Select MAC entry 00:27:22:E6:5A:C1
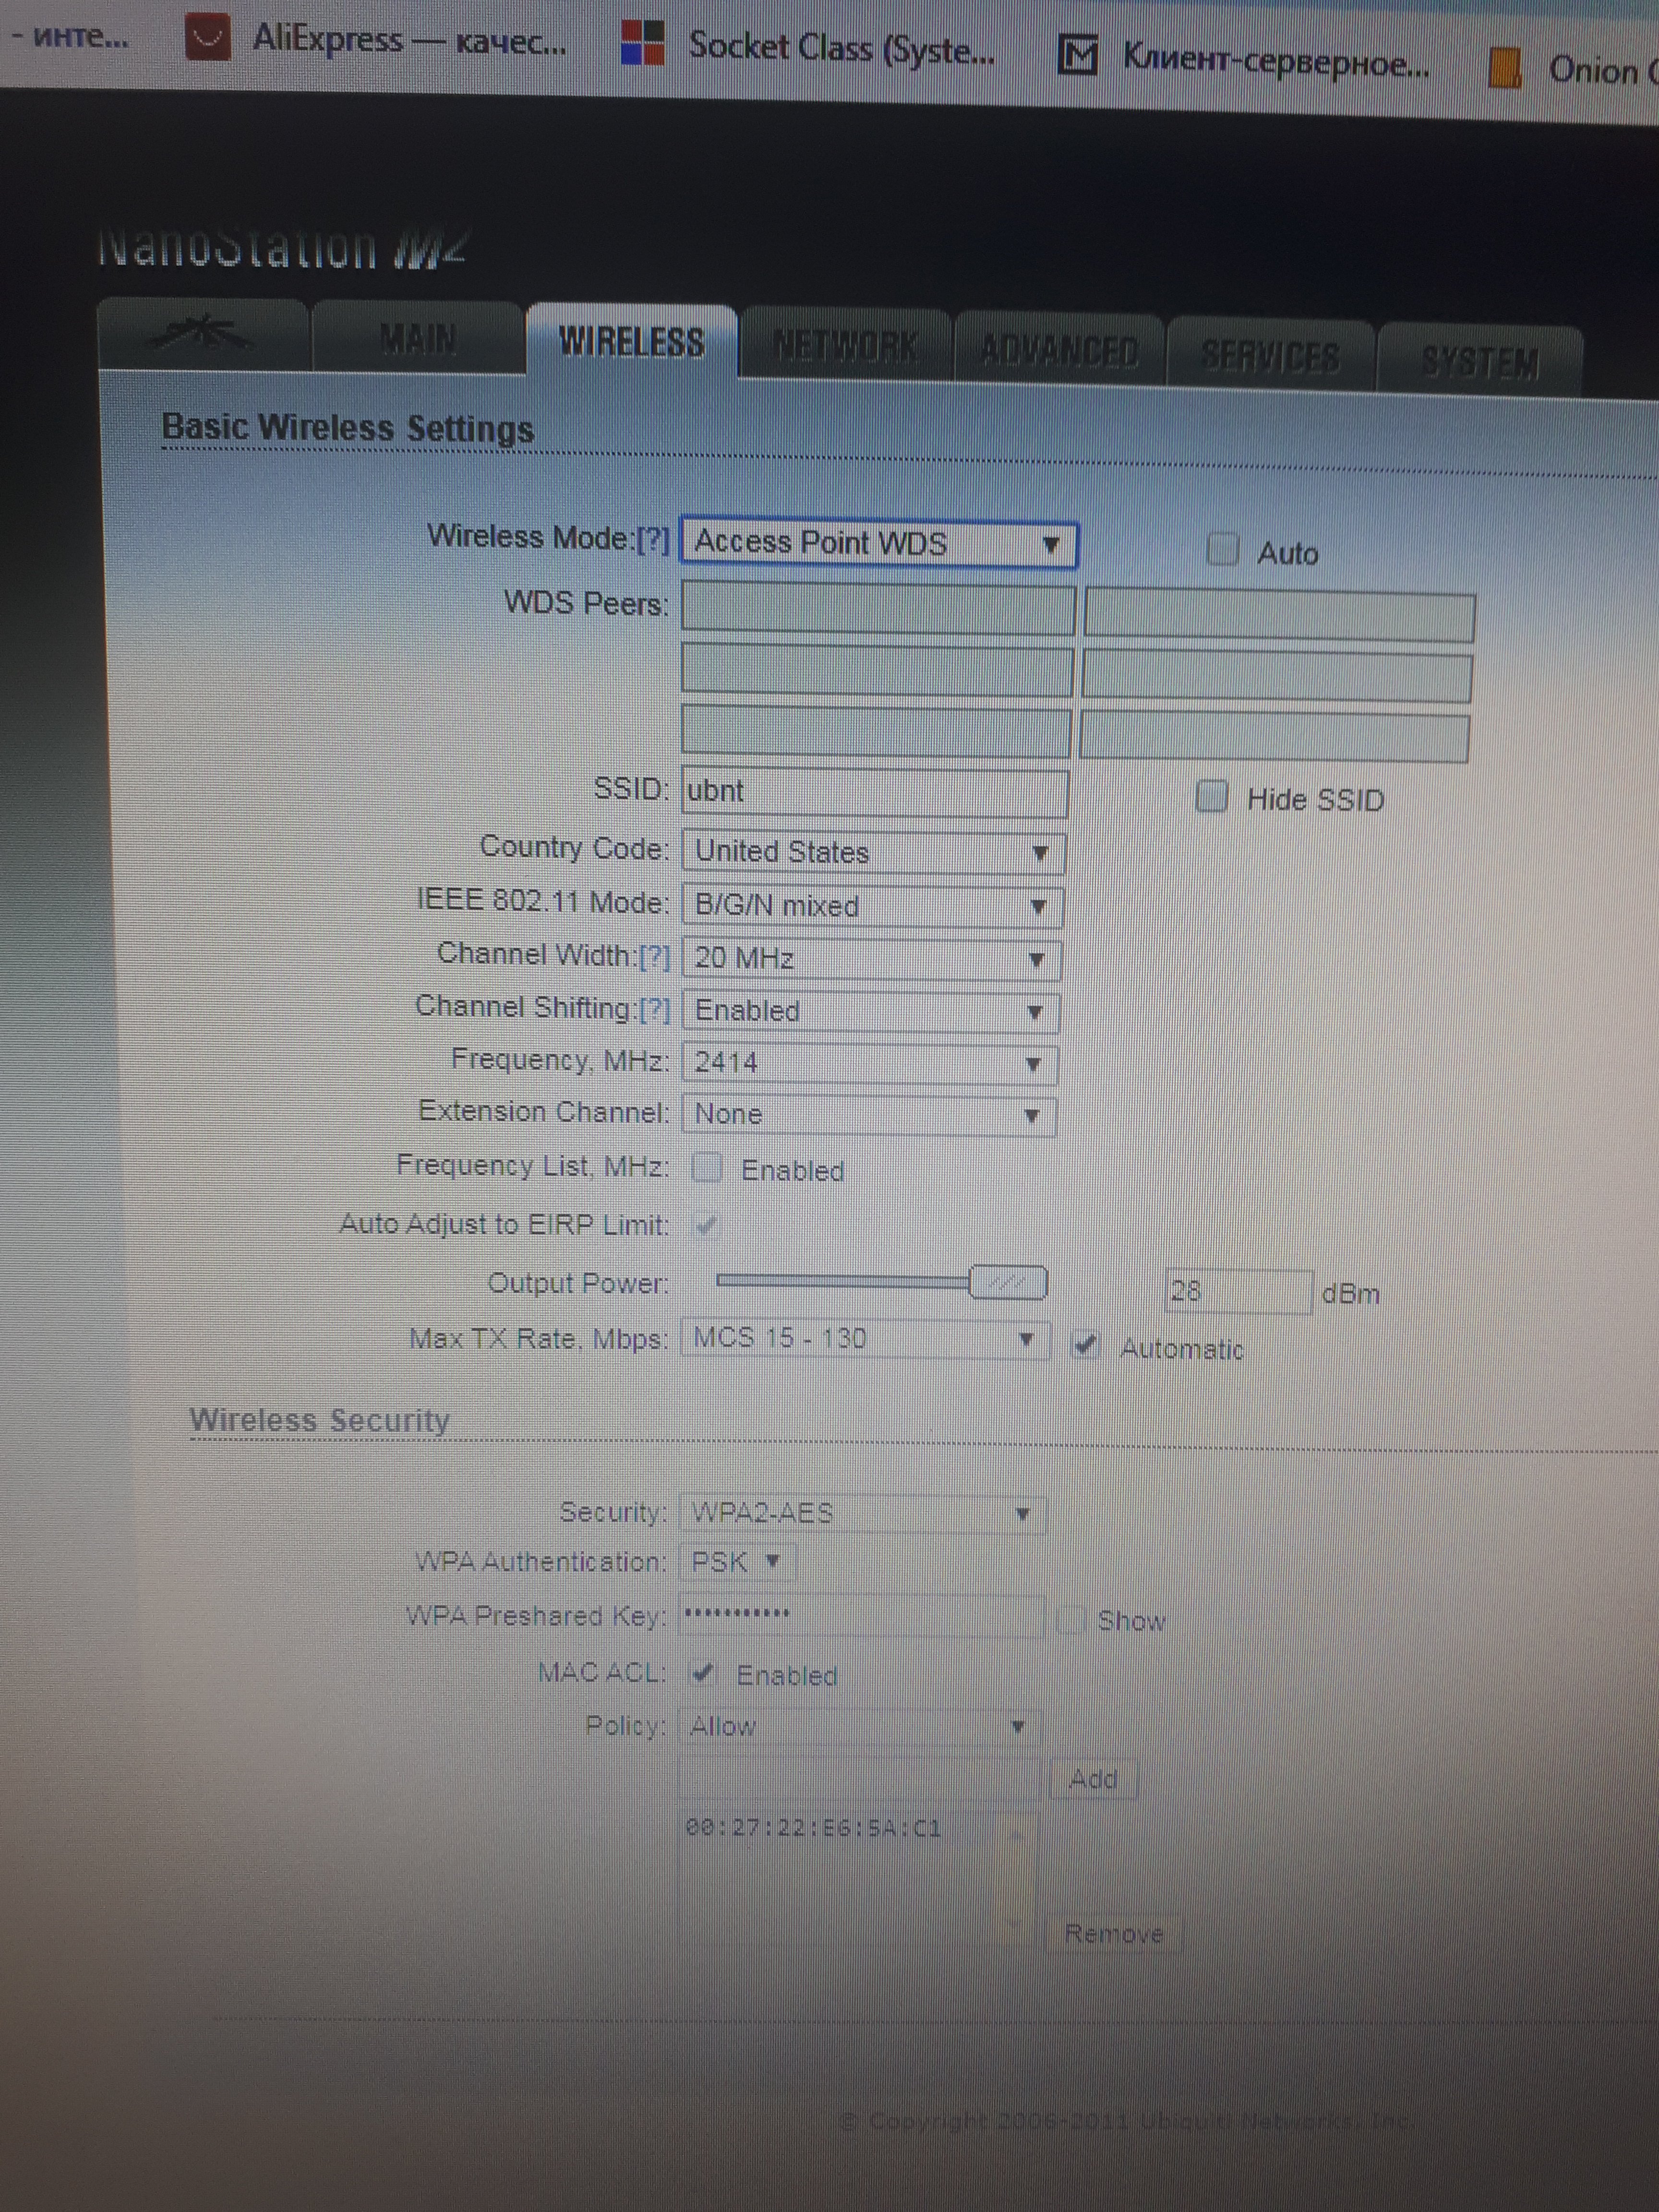 813,1829
